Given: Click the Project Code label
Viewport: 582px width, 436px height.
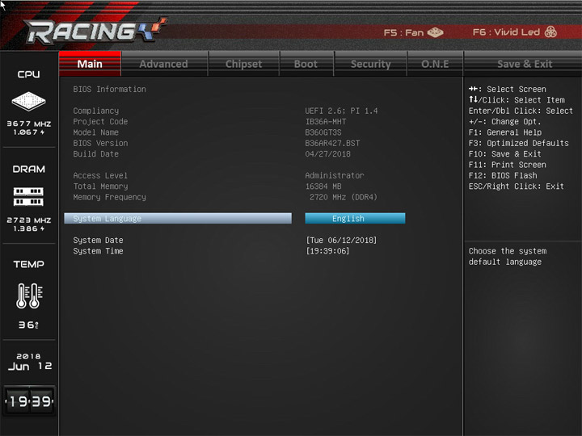Looking at the screenshot, I should [100, 122].
